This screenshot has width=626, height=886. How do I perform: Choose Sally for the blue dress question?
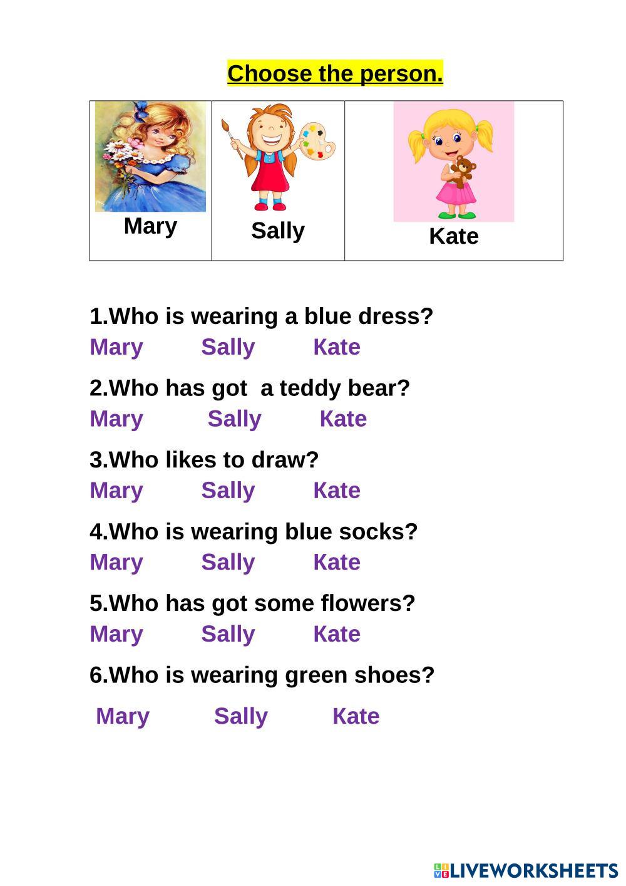click(x=228, y=347)
